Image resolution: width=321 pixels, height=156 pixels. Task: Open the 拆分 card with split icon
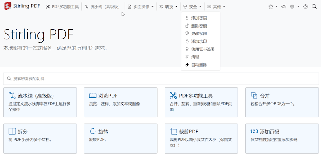pos(40,138)
